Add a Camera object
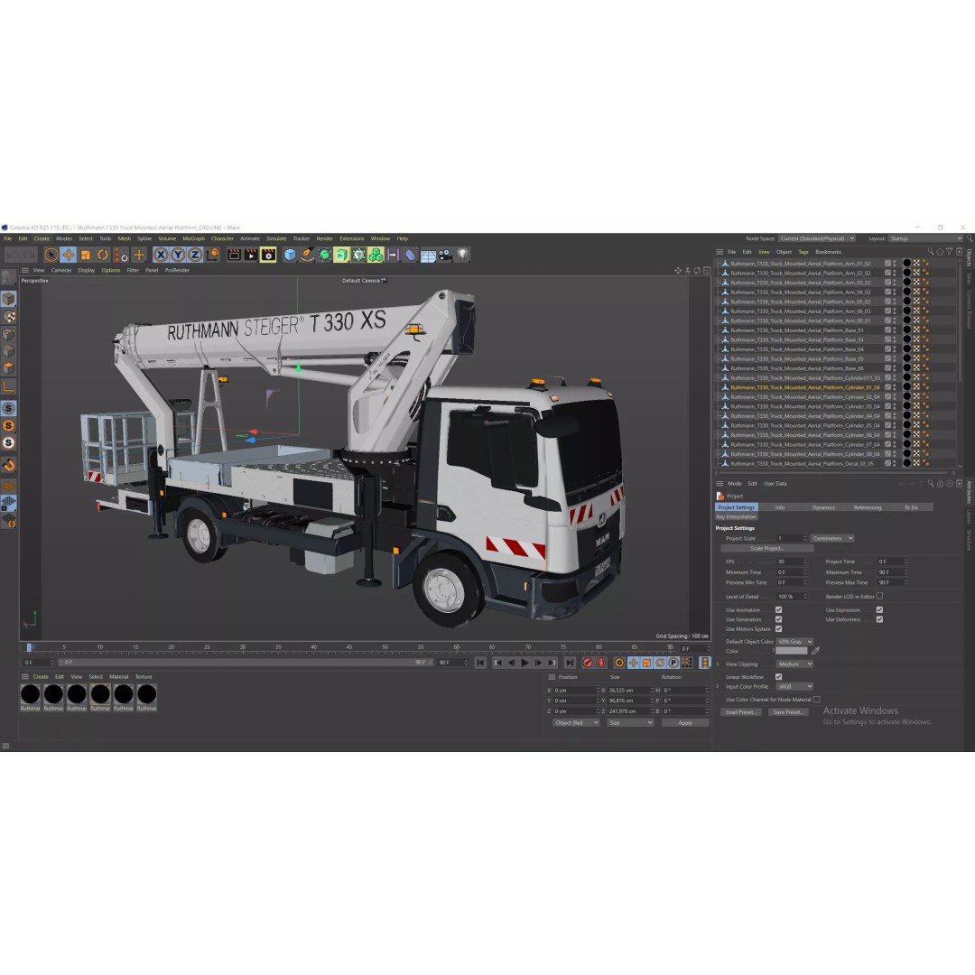 445,255
